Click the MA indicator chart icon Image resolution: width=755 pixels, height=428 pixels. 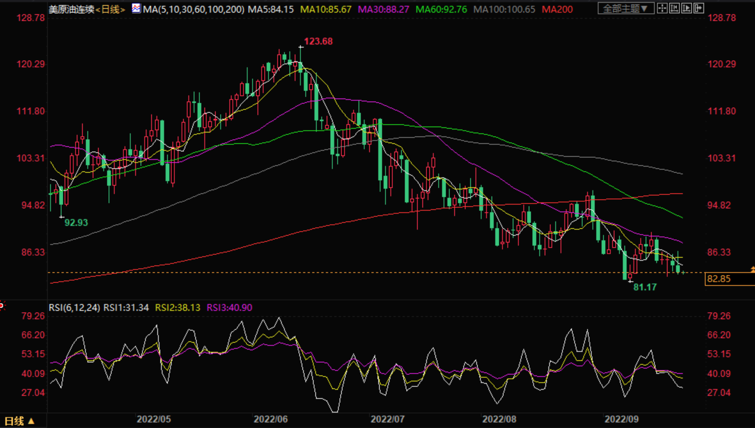(x=136, y=9)
